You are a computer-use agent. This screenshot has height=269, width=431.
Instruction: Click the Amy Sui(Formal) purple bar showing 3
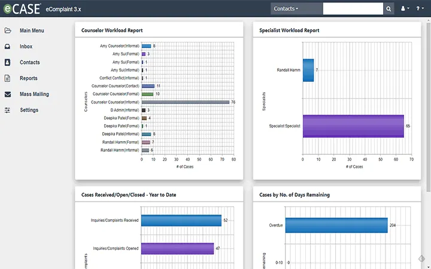[x=144, y=54]
